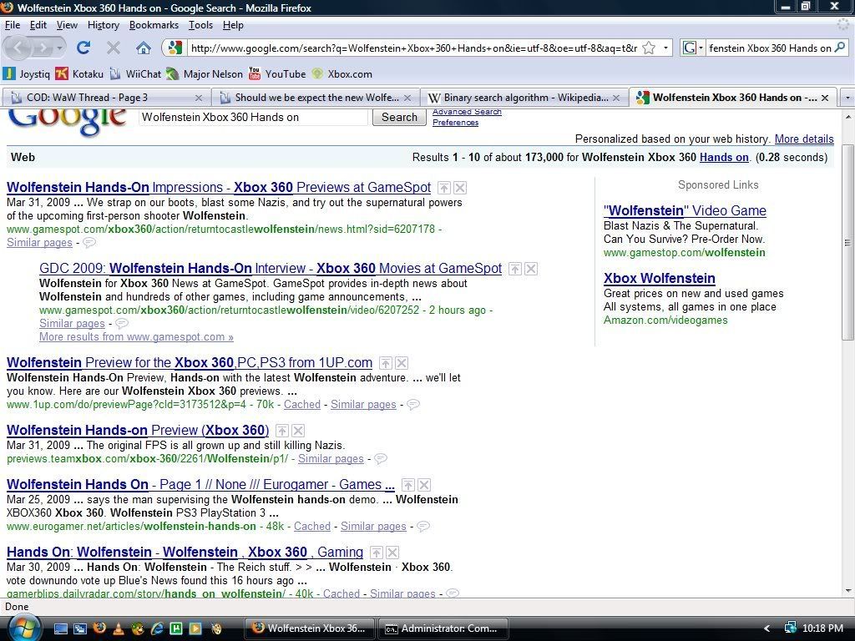This screenshot has width=855, height=641.
Task: Switch to the Should we be expect tab
Action: (x=315, y=98)
